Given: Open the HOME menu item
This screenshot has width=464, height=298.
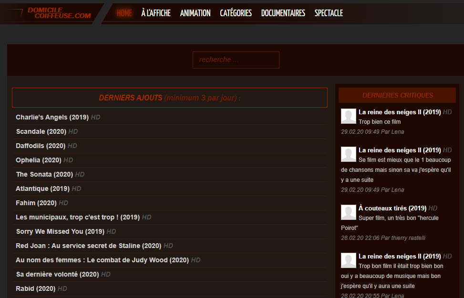Looking at the screenshot, I should click(124, 13).
